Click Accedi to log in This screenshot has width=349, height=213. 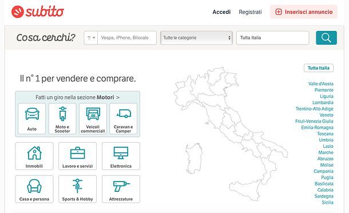coord(221,12)
